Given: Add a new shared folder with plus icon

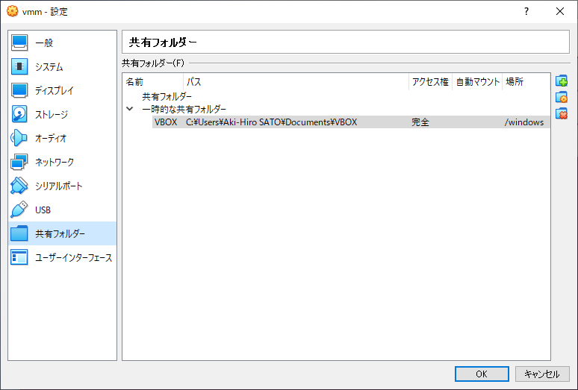Looking at the screenshot, I should 562,81.
